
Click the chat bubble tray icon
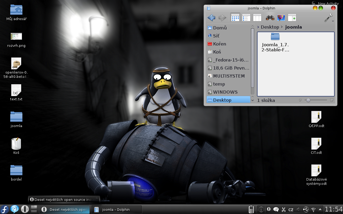point(276,209)
